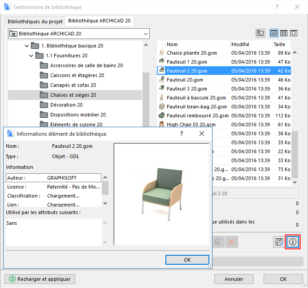The image size is (308, 288).
Task: Click the folder-up icon above the file list
Action: click(x=260, y=33)
